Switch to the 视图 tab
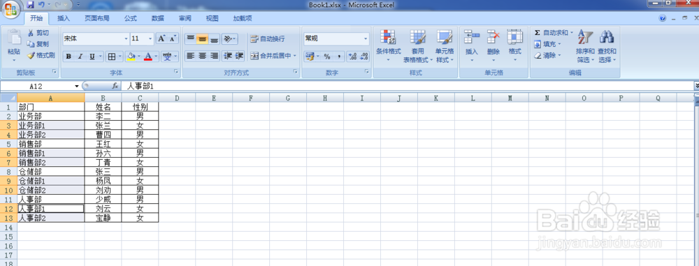This screenshot has width=699, height=266. [212, 18]
